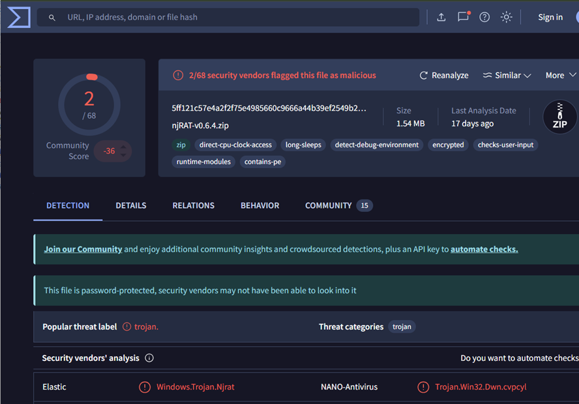This screenshot has width=579, height=404.
Task: Click the 1.54 MB size value
Action: coord(410,124)
